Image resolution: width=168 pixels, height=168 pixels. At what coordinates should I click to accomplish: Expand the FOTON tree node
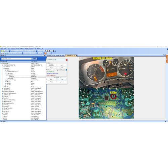(7, 73)
